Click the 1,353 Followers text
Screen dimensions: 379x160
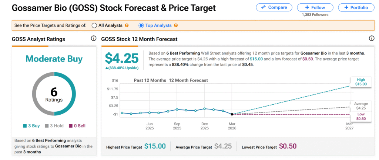point(315,15)
